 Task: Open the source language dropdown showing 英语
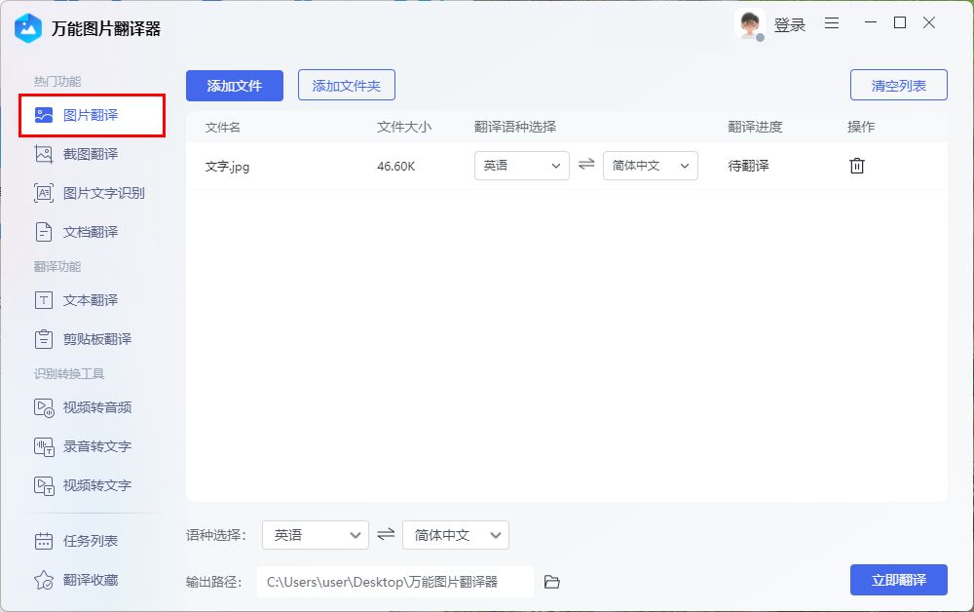(x=521, y=166)
